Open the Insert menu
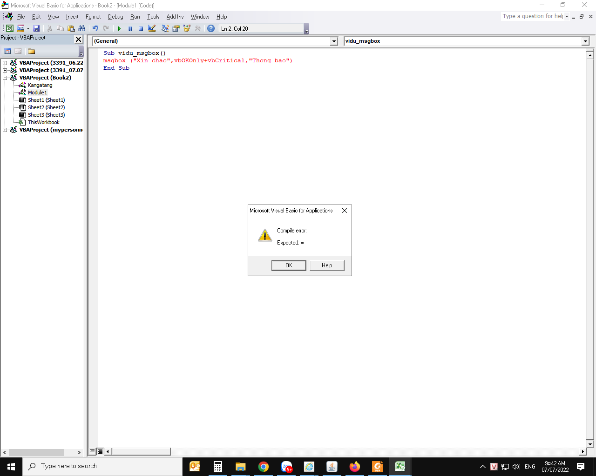 point(72,17)
